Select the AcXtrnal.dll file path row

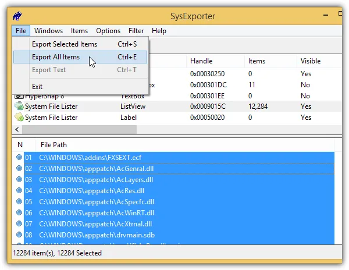coord(179,223)
